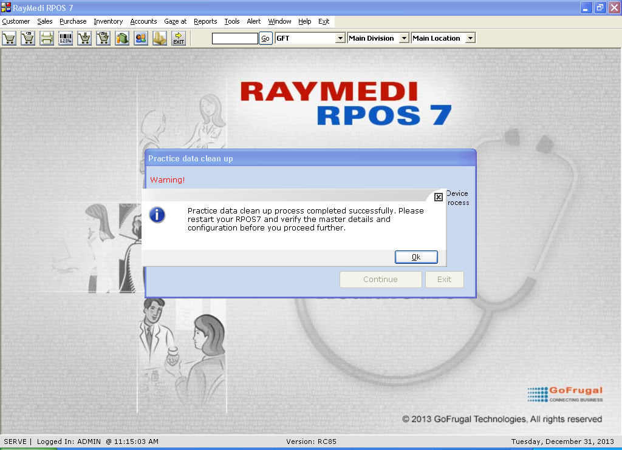Click the Continue button
Screen dimensions: 622x450
tap(380, 279)
